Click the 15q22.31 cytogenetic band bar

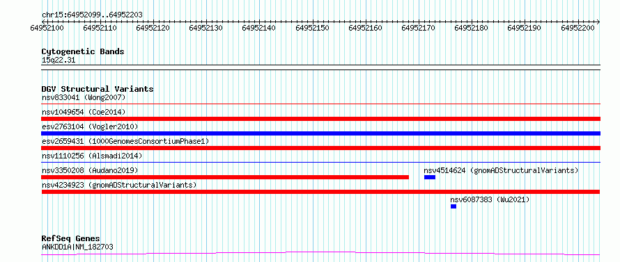pyautogui.click(x=320, y=67)
